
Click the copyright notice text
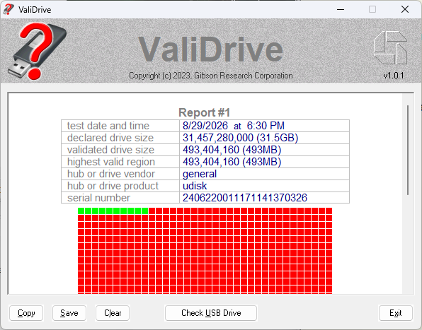point(211,76)
